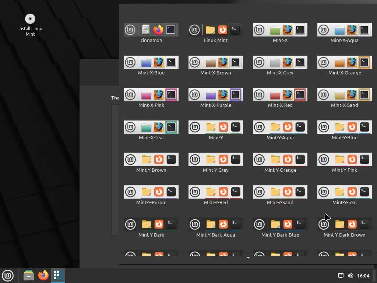Screen dimensions: 377x283
Task: Select the Mint-Y-Purple theme
Action: [x=151, y=195]
